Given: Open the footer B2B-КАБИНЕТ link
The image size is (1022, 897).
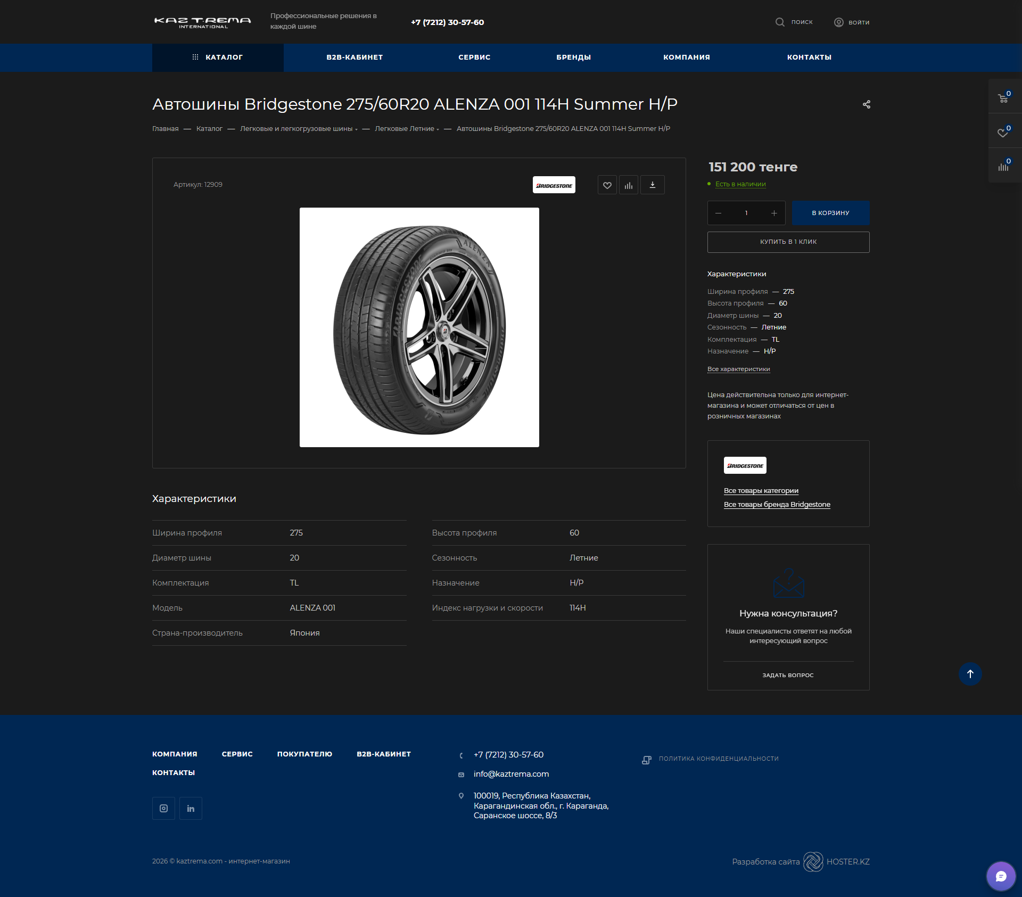Looking at the screenshot, I should click(384, 754).
